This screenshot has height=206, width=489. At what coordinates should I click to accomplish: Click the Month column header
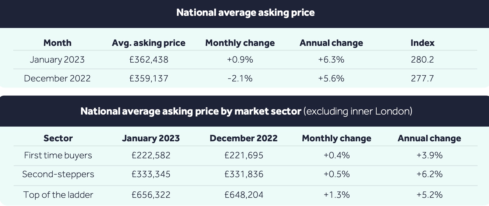pos(57,43)
